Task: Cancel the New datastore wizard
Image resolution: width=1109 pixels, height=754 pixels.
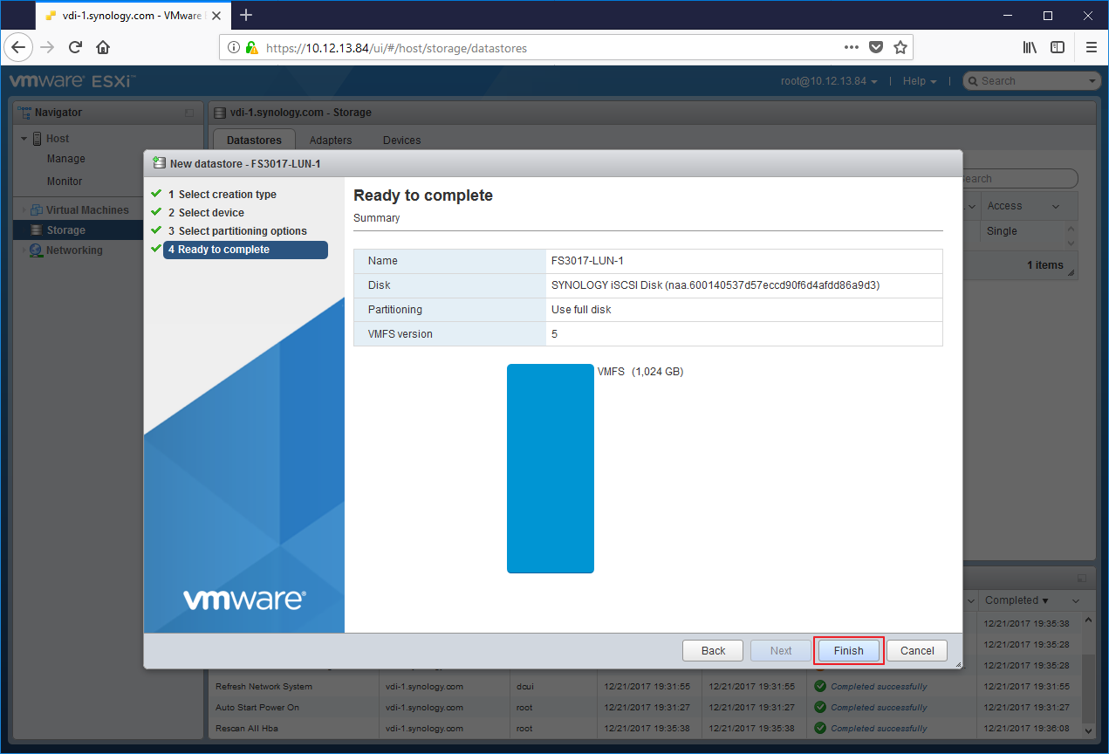Action: tap(917, 650)
